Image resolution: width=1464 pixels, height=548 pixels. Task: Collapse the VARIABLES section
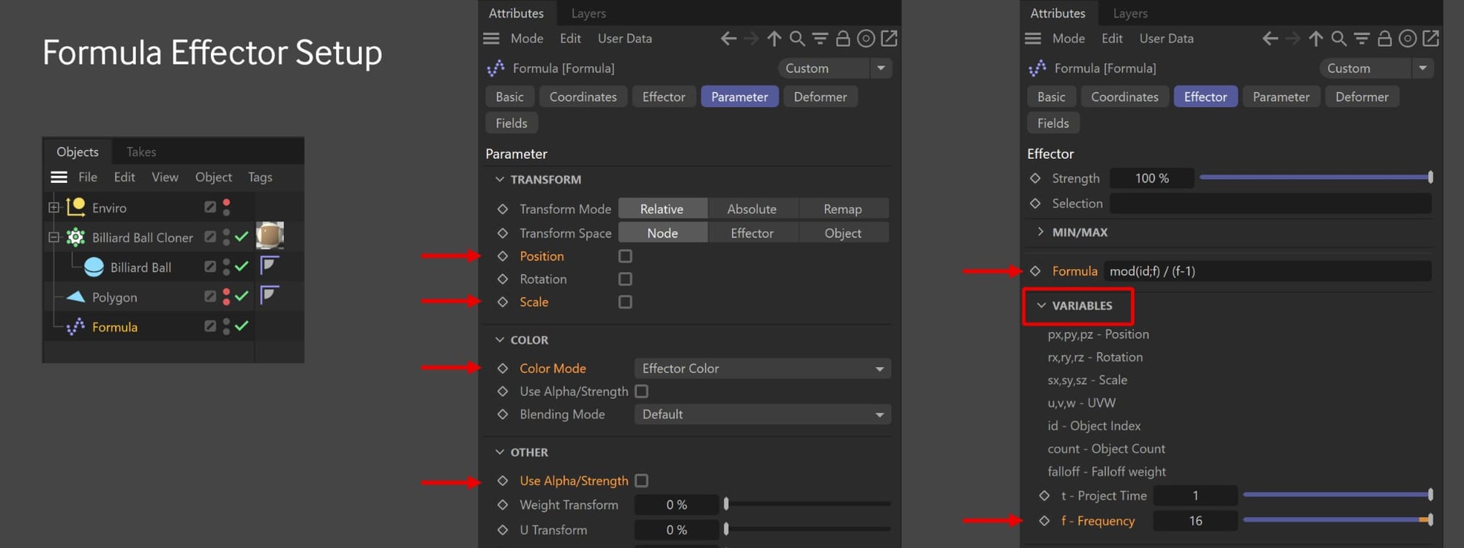pyautogui.click(x=1042, y=305)
